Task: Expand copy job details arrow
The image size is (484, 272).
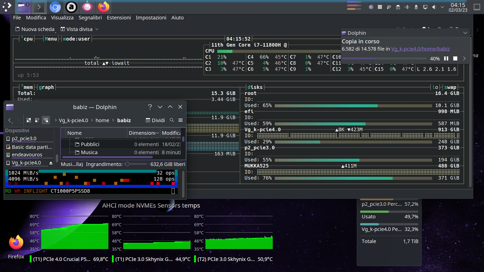Action: tap(464, 58)
